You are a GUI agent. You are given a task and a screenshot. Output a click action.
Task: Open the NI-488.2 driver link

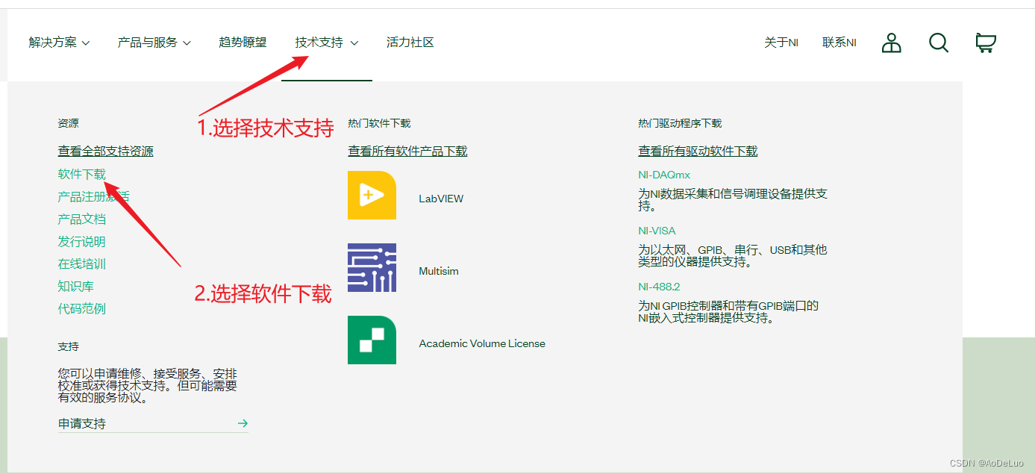coord(659,287)
